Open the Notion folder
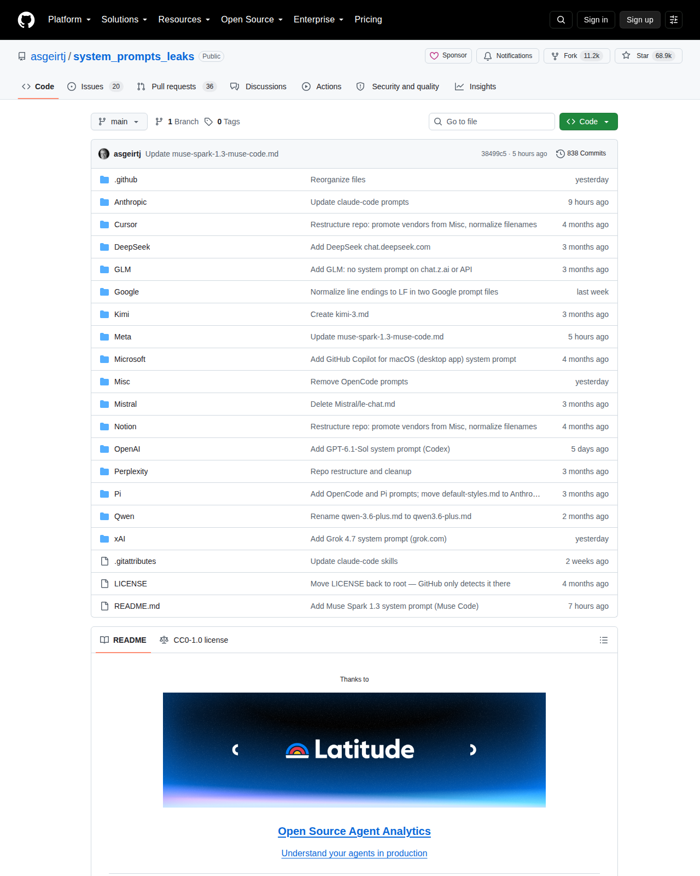 125,427
